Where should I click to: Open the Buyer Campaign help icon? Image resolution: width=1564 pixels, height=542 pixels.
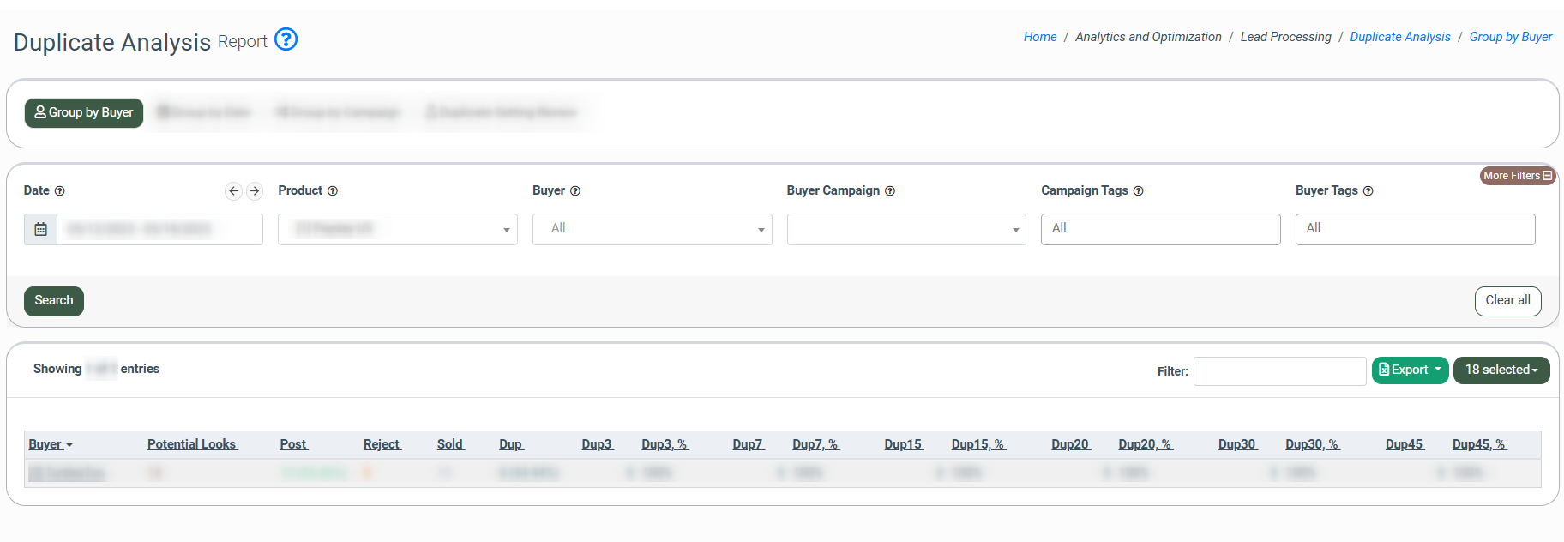[890, 191]
